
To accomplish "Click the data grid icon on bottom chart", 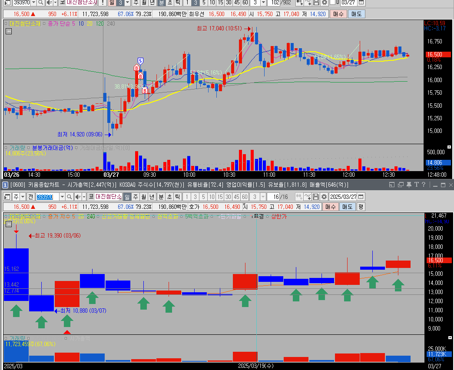I will tap(9, 224).
